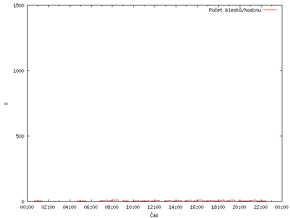Click the 02:00 time label

tap(48, 207)
